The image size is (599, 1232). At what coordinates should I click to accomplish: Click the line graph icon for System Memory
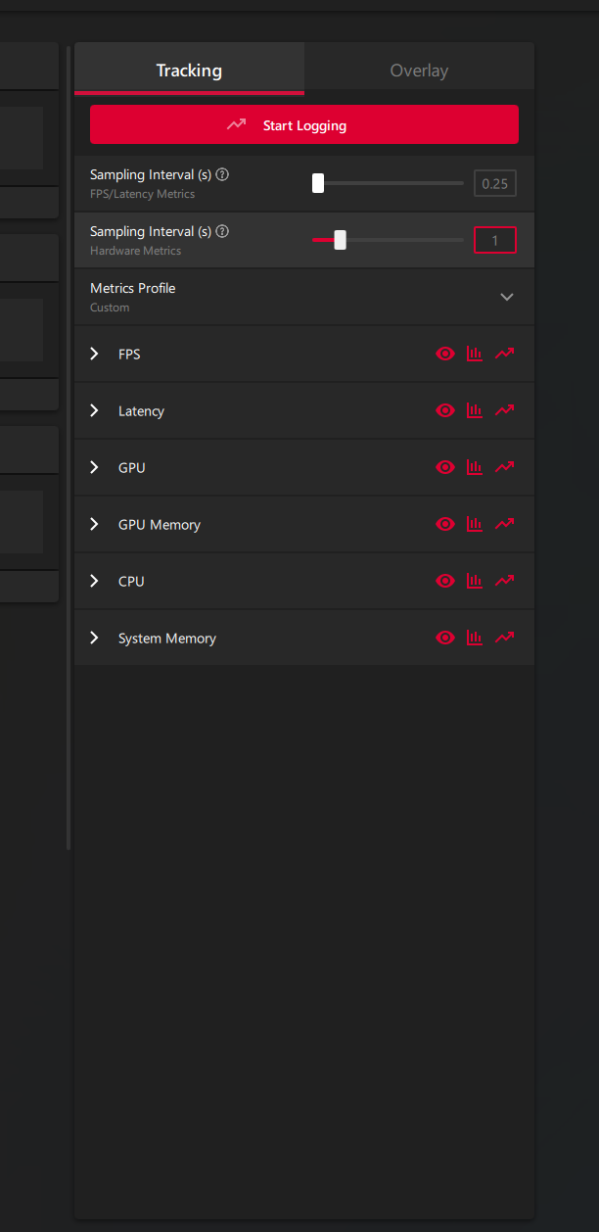(x=504, y=638)
